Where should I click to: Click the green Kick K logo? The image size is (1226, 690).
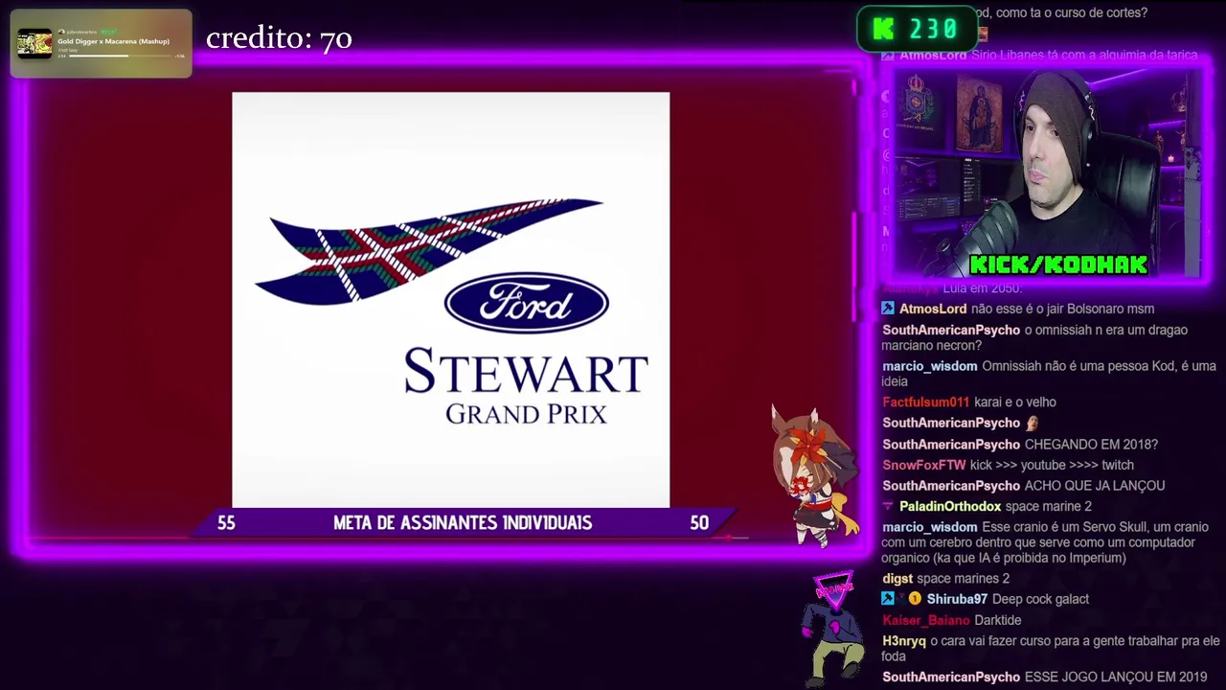(x=884, y=30)
